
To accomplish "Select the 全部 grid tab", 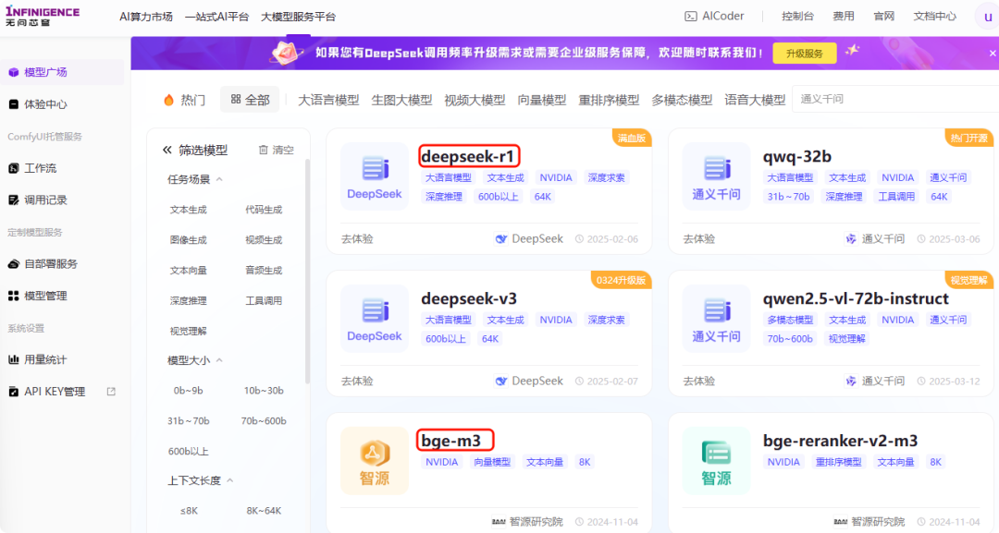I will tap(250, 100).
